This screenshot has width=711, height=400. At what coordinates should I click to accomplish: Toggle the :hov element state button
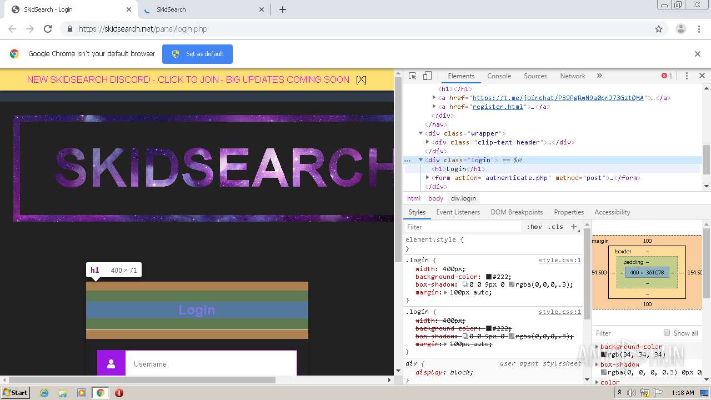534,227
